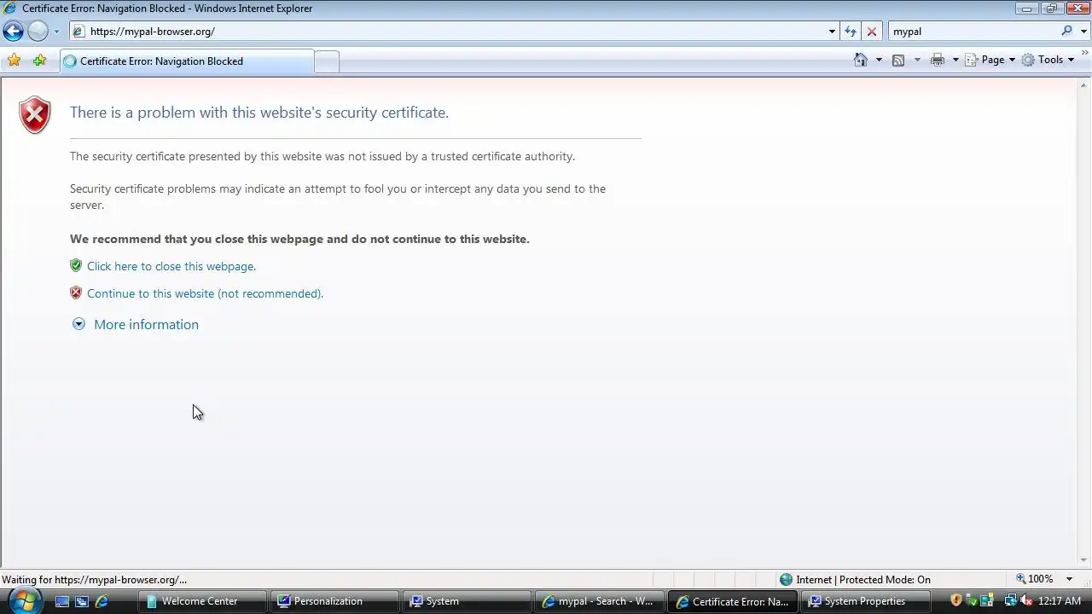Click Windows Security shield tray icon

point(956,600)
